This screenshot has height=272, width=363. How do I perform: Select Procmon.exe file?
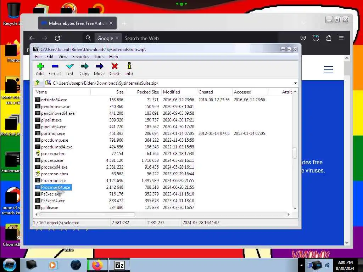53,180
